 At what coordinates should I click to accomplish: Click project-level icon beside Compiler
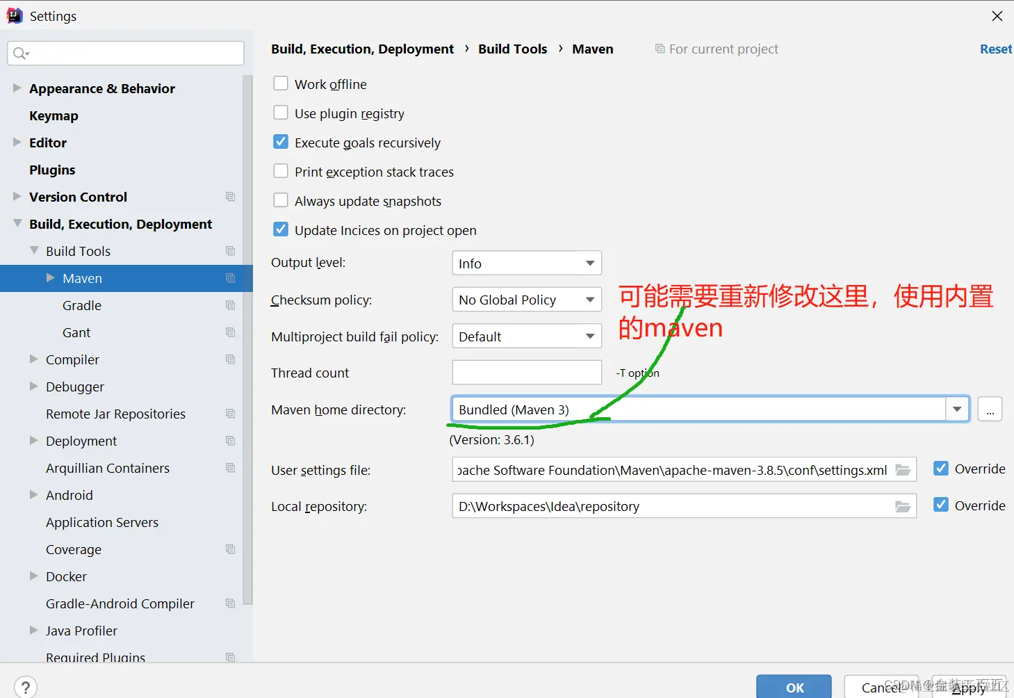231,359
